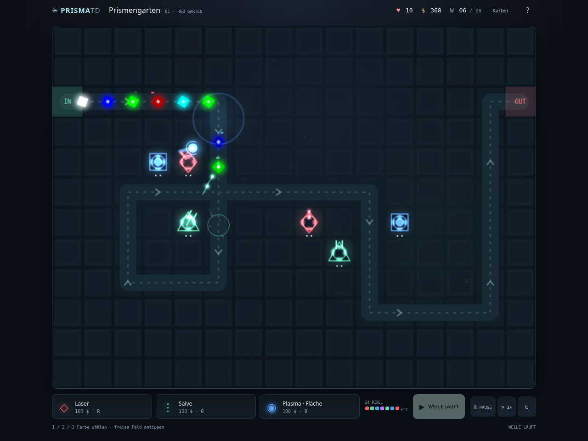This screenshot has height=441, width=588.
Task: Toggle the 1× game speed button
Action: 507,407
